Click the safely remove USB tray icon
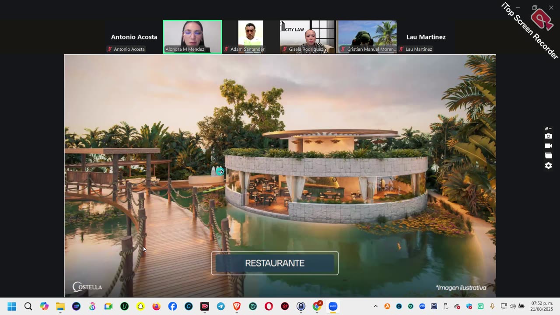This screenshot has width=560, height=315. tap(445, 306)
